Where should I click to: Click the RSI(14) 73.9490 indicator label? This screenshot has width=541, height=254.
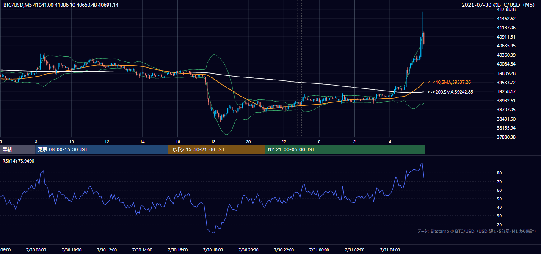19,161
